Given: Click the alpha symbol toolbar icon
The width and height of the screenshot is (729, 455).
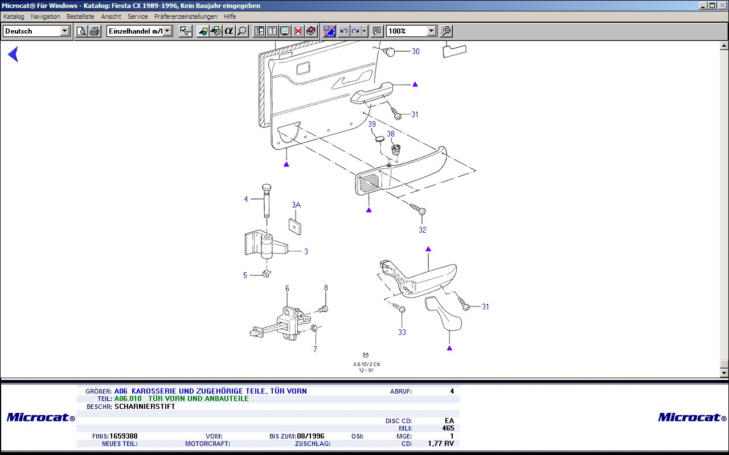Looking at the screenshot, I should 229,31.
